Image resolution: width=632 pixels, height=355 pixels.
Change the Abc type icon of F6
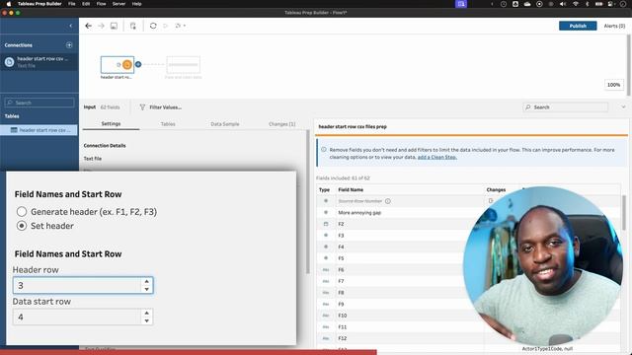pos(326,269)
